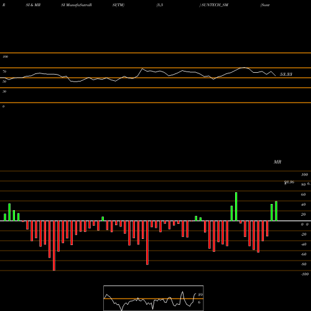Click the MR panel label
The image size is (311, 311).
[x=277, y=162]
